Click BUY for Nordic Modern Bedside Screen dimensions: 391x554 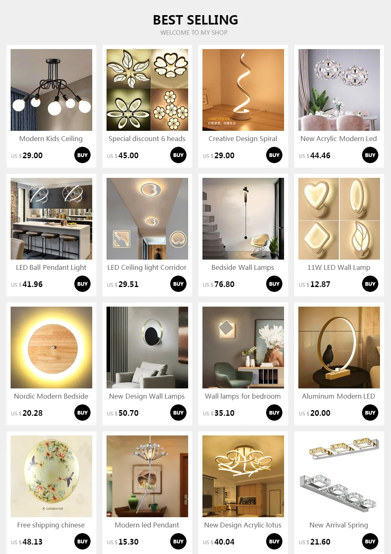tap(82, 413)
